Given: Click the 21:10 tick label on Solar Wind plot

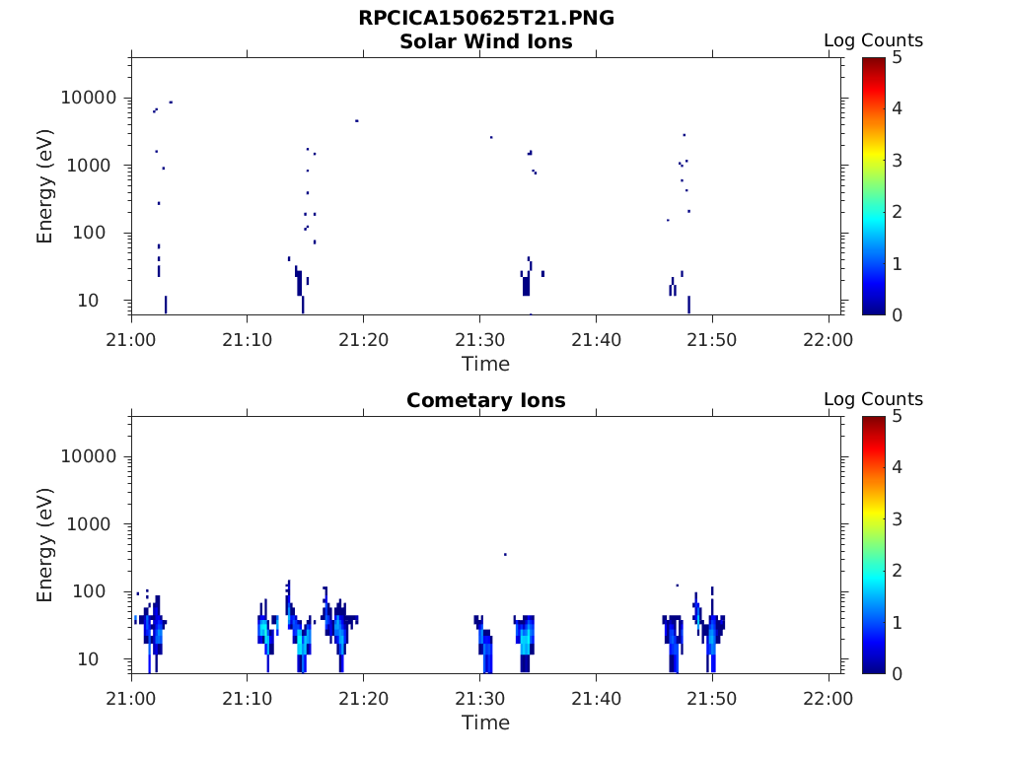Looking at the screenshot, I should pyautogui.click(x=248, y=339).
